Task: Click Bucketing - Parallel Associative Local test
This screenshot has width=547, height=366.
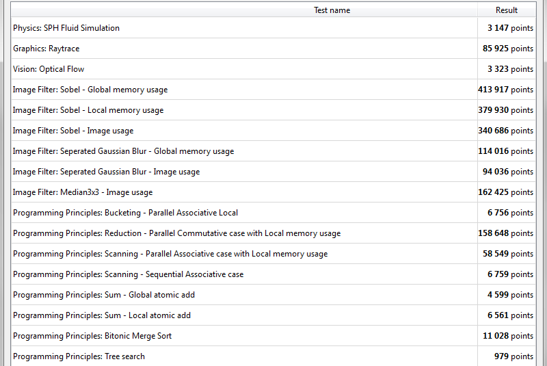Action: [x=125, y=213]
